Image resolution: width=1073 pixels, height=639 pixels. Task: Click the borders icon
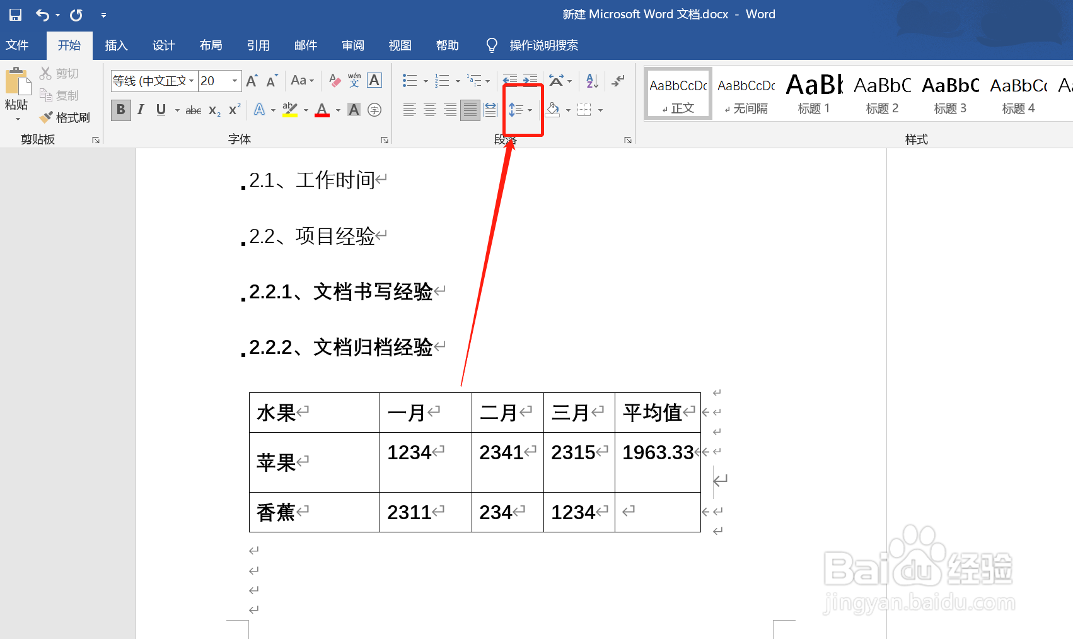(x=584, y=110)
